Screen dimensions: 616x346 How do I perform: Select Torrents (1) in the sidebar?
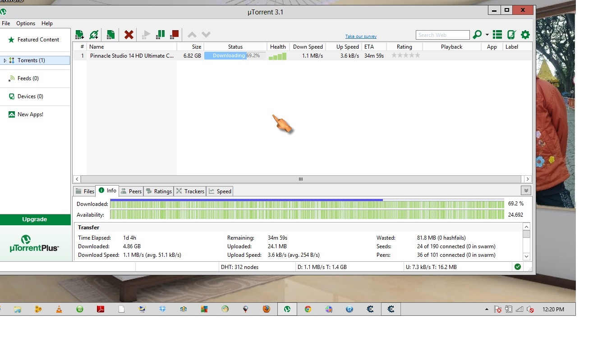(35, 60)
